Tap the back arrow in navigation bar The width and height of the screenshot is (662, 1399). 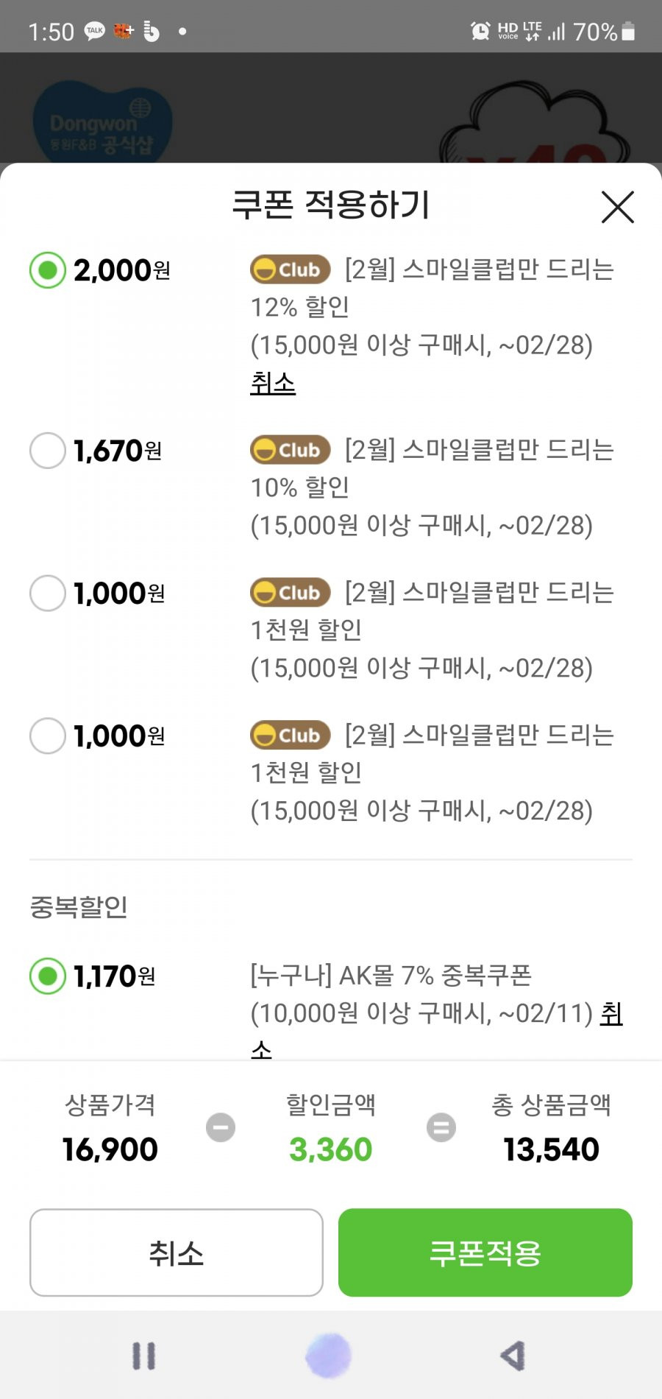click(x=513, y=1356)
